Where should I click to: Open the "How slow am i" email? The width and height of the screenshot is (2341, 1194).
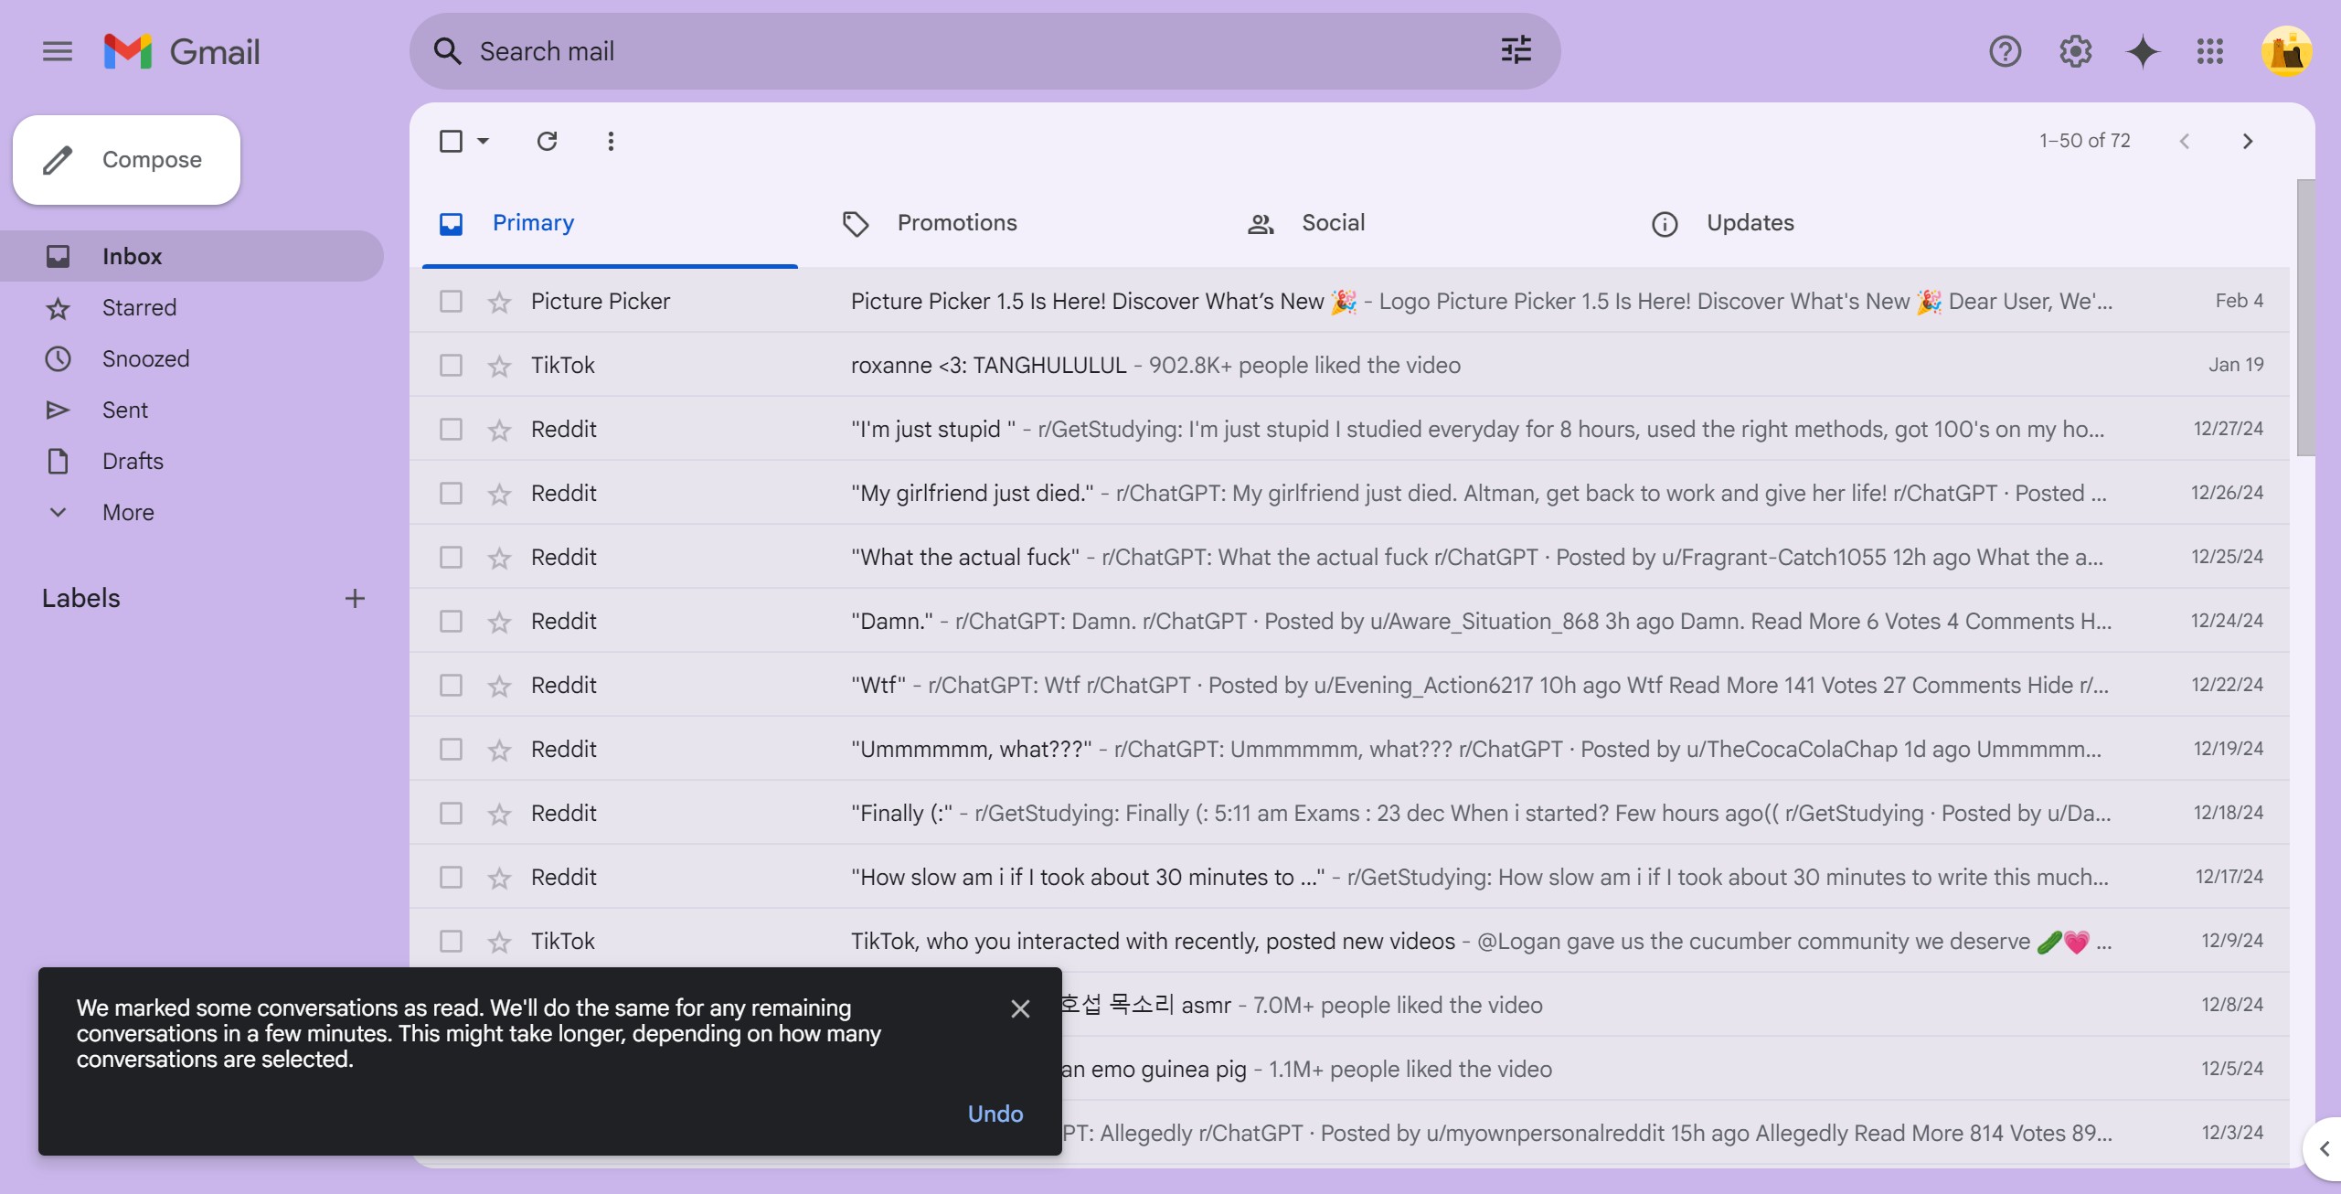1349,877
